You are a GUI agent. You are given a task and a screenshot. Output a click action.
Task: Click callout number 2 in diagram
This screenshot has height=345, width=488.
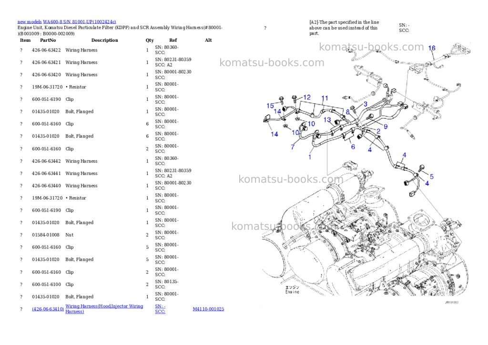tap(378, 131)
